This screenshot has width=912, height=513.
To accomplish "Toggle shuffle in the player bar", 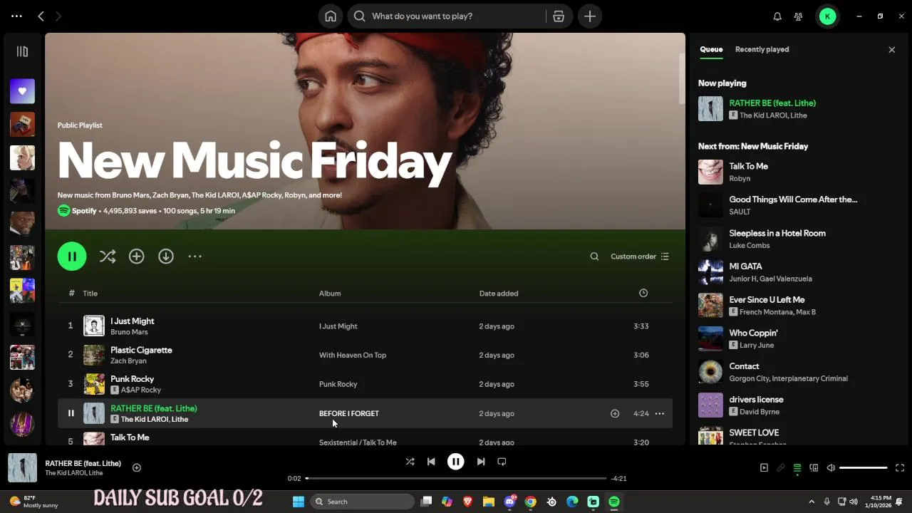I will 410,462.
